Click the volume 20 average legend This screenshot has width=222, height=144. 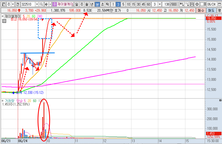[29, 101]
